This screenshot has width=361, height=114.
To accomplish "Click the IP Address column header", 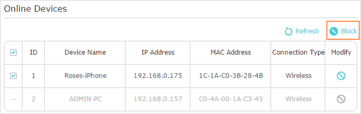I will coord(158,52).
